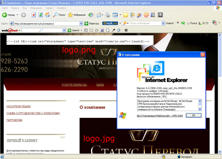Viewport: 222px width, 159px height.
Task: Click the webCollect @ icon
Action: click(126, 30)
